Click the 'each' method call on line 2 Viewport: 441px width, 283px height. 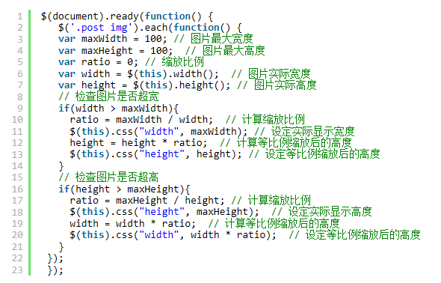[x=156, y=28]
